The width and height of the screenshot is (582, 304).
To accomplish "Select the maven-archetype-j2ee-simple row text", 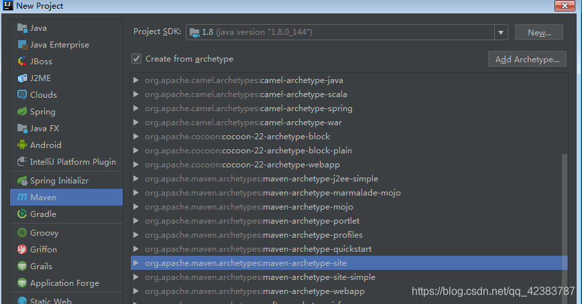I will coord(261,179).
